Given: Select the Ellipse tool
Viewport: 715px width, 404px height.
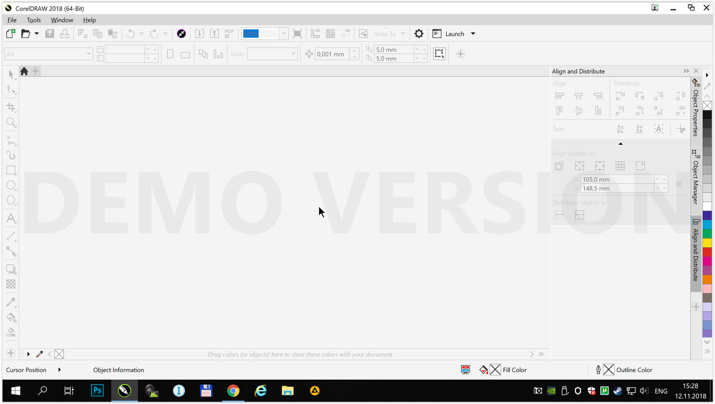Looking at the screenshot, I should [x=11, y=186].
